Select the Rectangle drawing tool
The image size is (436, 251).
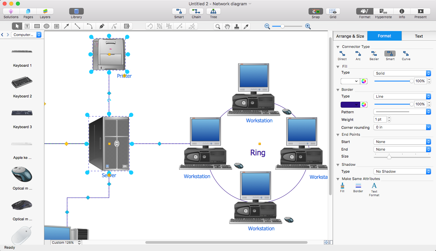pyautogui.click(x=37, y=26)
